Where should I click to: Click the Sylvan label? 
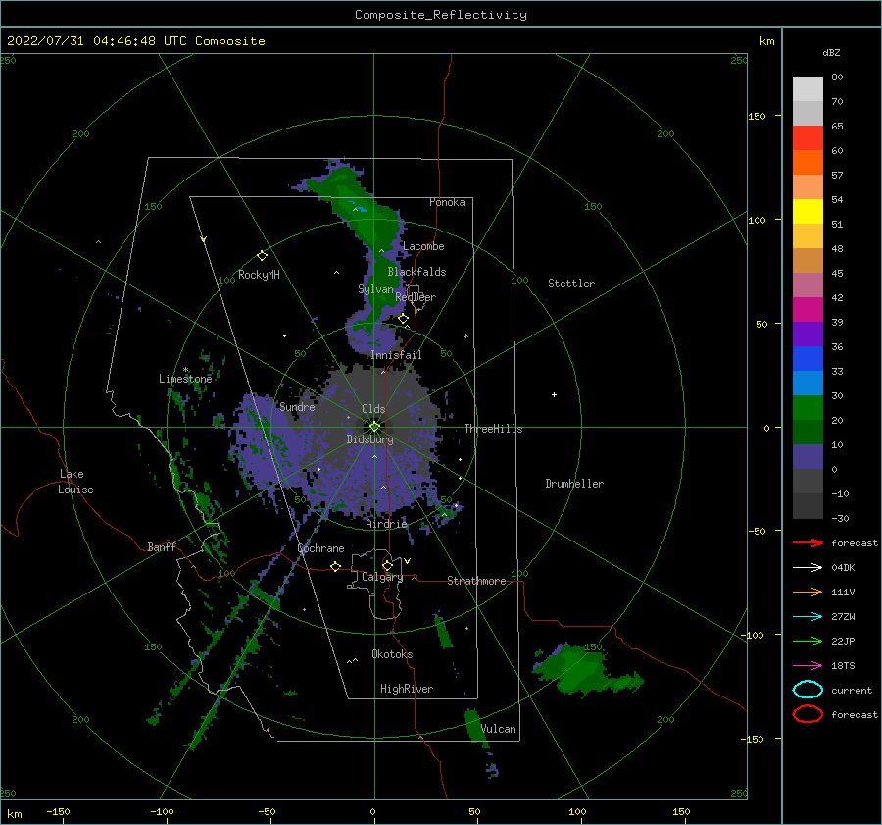click(x=375, y=288)
